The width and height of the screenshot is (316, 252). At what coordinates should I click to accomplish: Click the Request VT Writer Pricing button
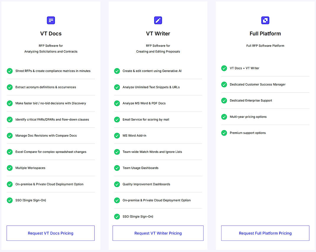158,233
